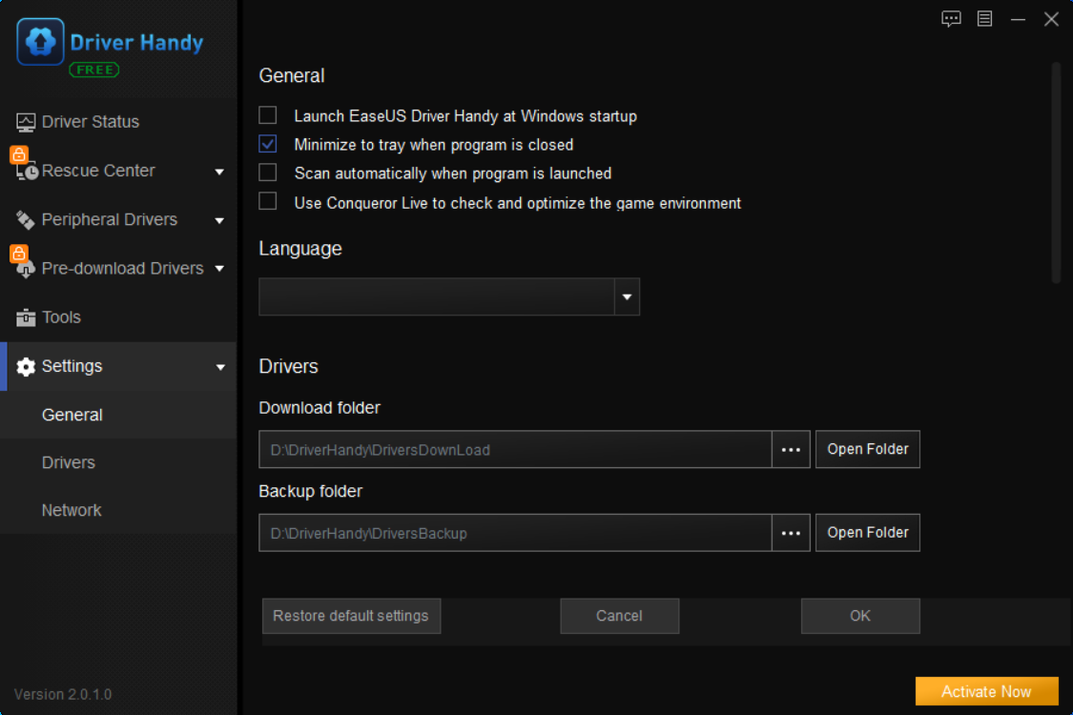Enable Scan automatically when program is launched
1073x715 pixels.
point(268,173)
